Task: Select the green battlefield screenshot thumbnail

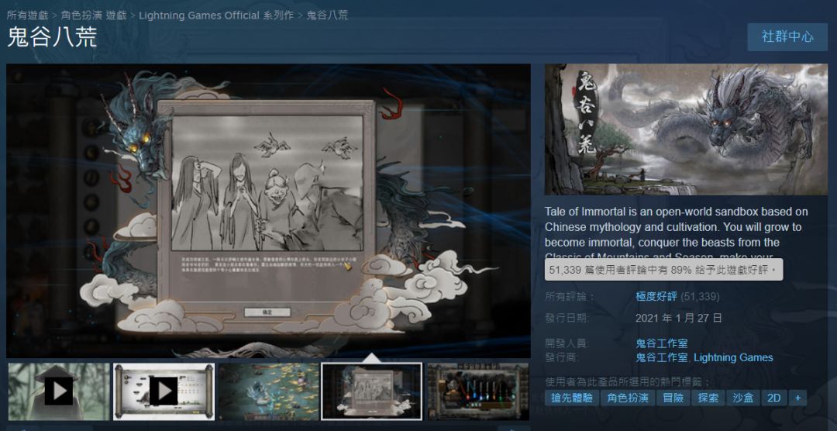Action: (x=268, y=391)
